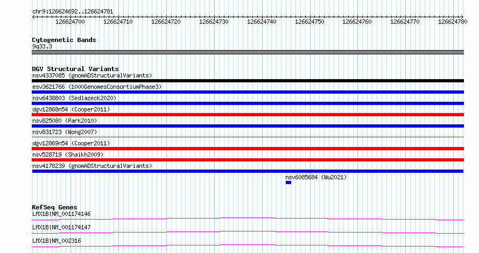479x253 pixels.
Task: Click ruler position 126624730
Action: (x=214, y=22)
